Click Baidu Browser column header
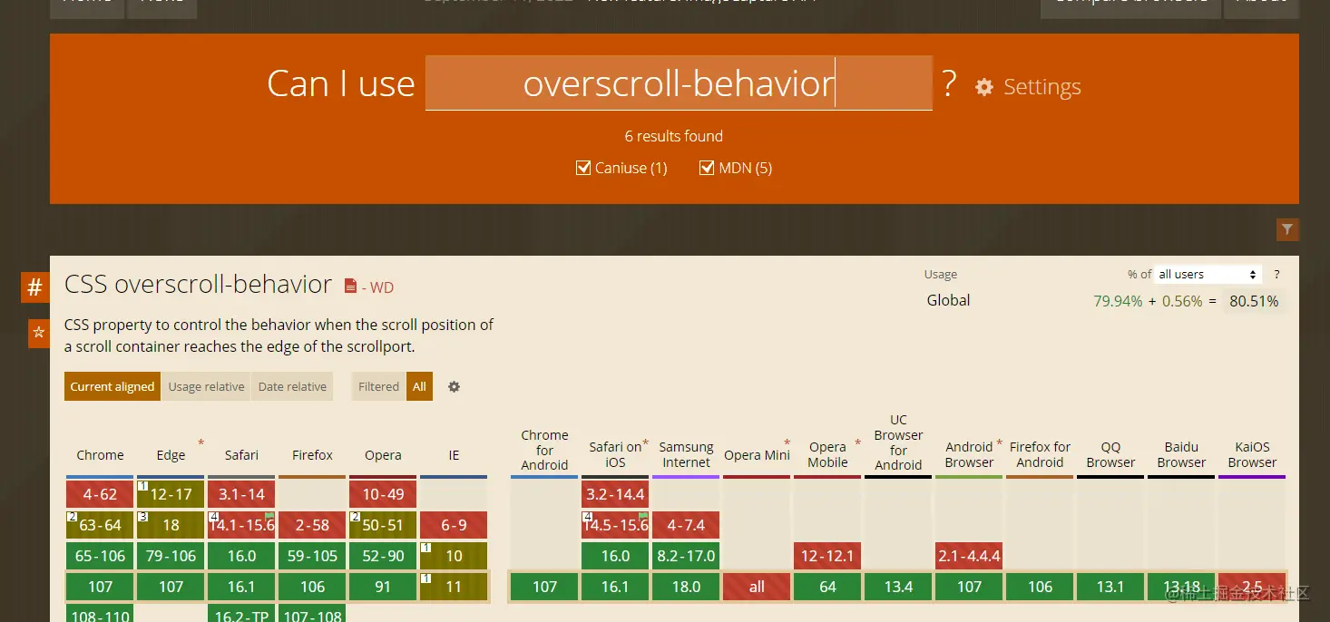This screenshot has width=1330, height=622. (x=1181, y=455)
